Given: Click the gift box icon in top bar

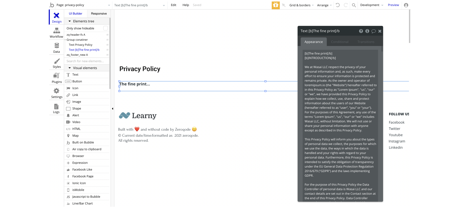Looking at the screenshot, I should click(x=276, y=5).
